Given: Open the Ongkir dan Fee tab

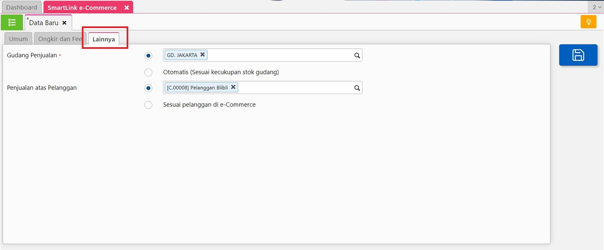Looking at the screenshot, I should click(x=60, y=39).
